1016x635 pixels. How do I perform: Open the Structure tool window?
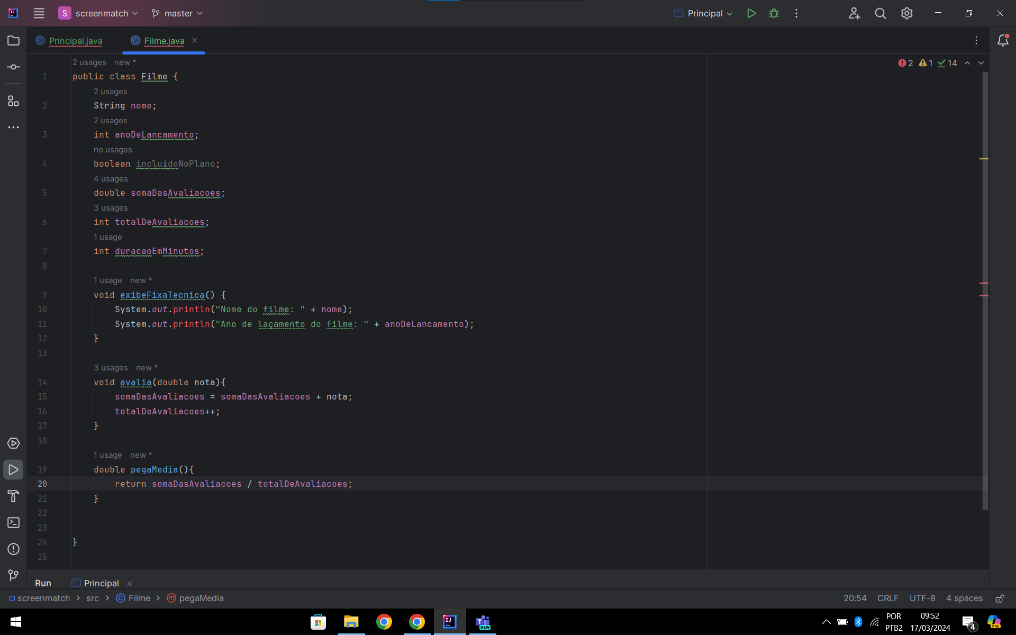point(13,101)
